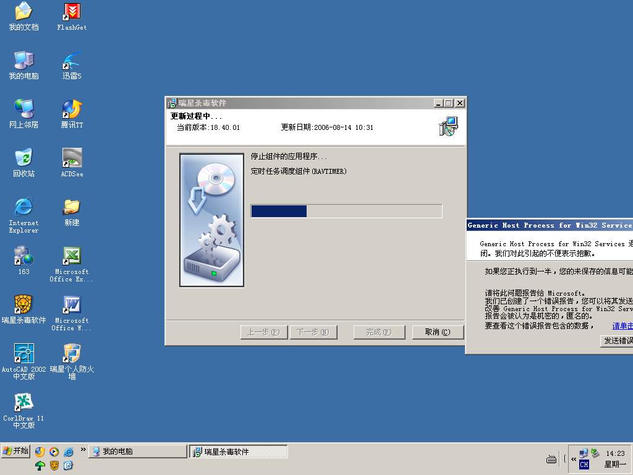Click 取消(C) to cancel the update

click(x=438, y=332)
